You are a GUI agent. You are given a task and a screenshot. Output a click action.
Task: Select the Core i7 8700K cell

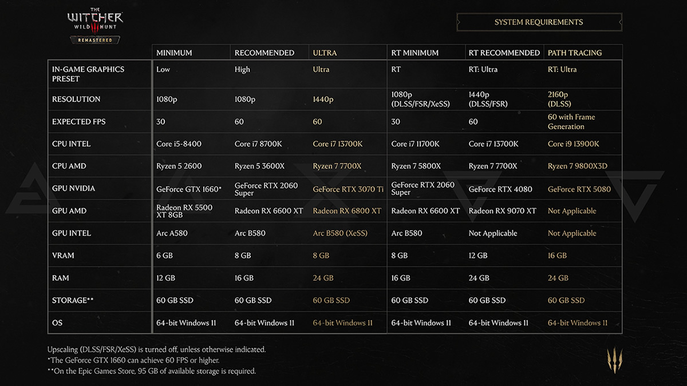(x=258, y=144)
